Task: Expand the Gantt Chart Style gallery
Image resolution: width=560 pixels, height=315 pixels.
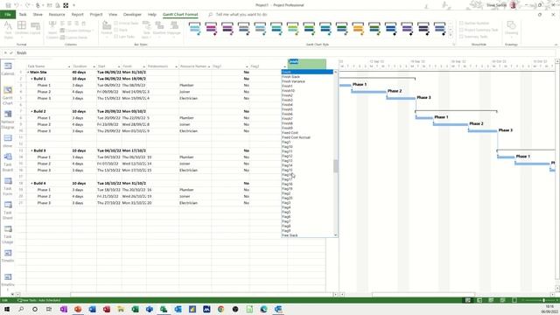Action: pos(450,35)
